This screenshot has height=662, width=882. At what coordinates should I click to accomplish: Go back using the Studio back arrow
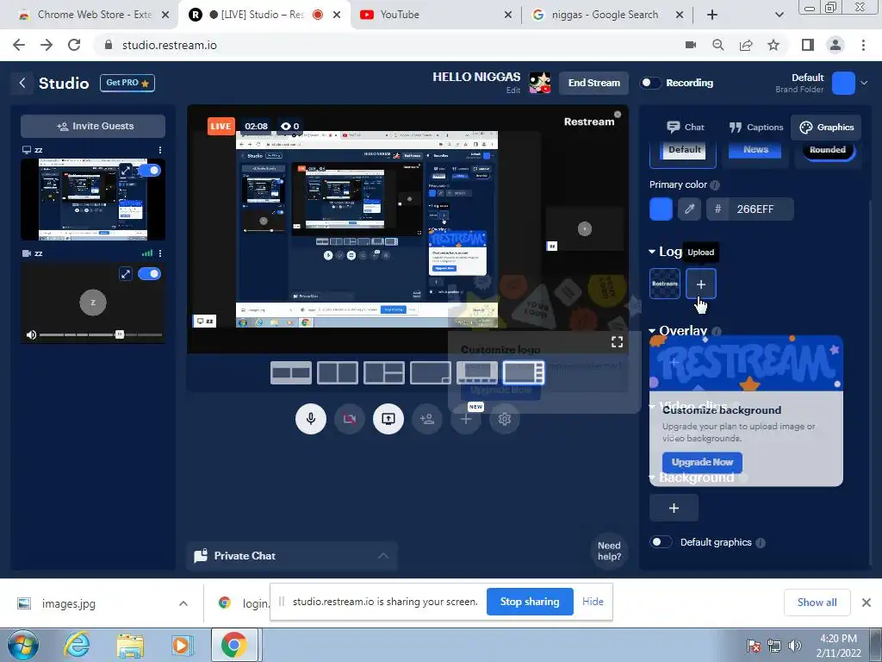[22, 84]
